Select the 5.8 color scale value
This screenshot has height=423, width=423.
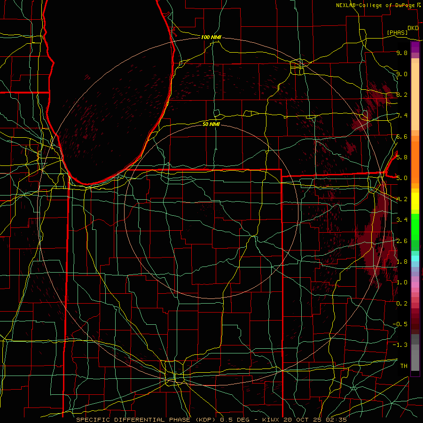[402, 157]
